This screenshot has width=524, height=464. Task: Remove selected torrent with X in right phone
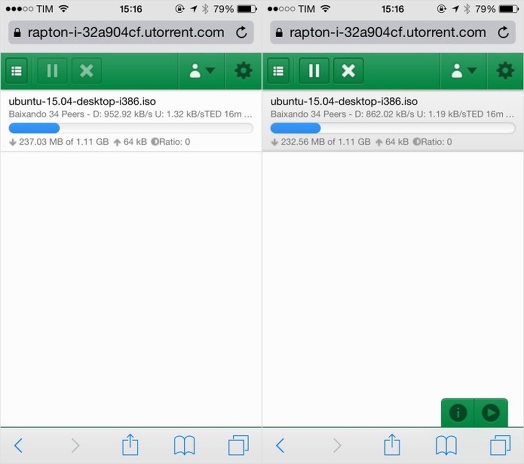(x=348, y=71)
